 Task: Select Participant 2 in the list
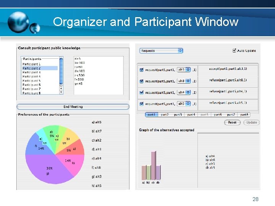40,68
